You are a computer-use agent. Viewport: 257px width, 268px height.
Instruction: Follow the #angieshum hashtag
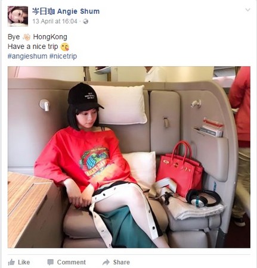pos(27,56)
